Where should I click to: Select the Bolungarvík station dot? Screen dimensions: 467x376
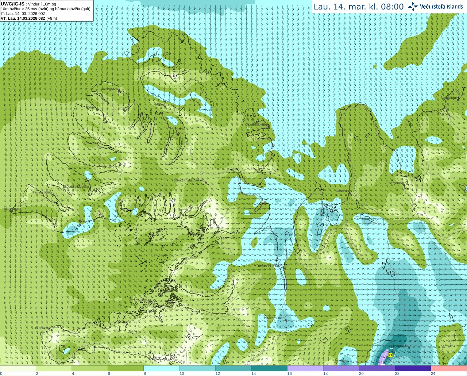[119, 92]
